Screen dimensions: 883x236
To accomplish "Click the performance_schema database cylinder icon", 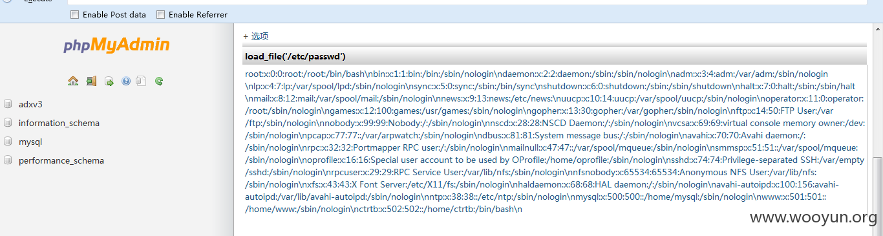I will [x=8, y=160].
